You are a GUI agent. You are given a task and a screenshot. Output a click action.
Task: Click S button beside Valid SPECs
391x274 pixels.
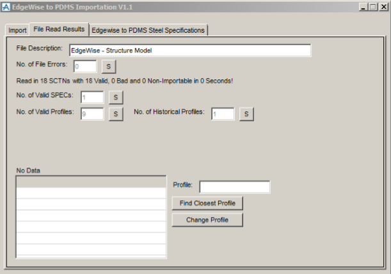point(116,97)
